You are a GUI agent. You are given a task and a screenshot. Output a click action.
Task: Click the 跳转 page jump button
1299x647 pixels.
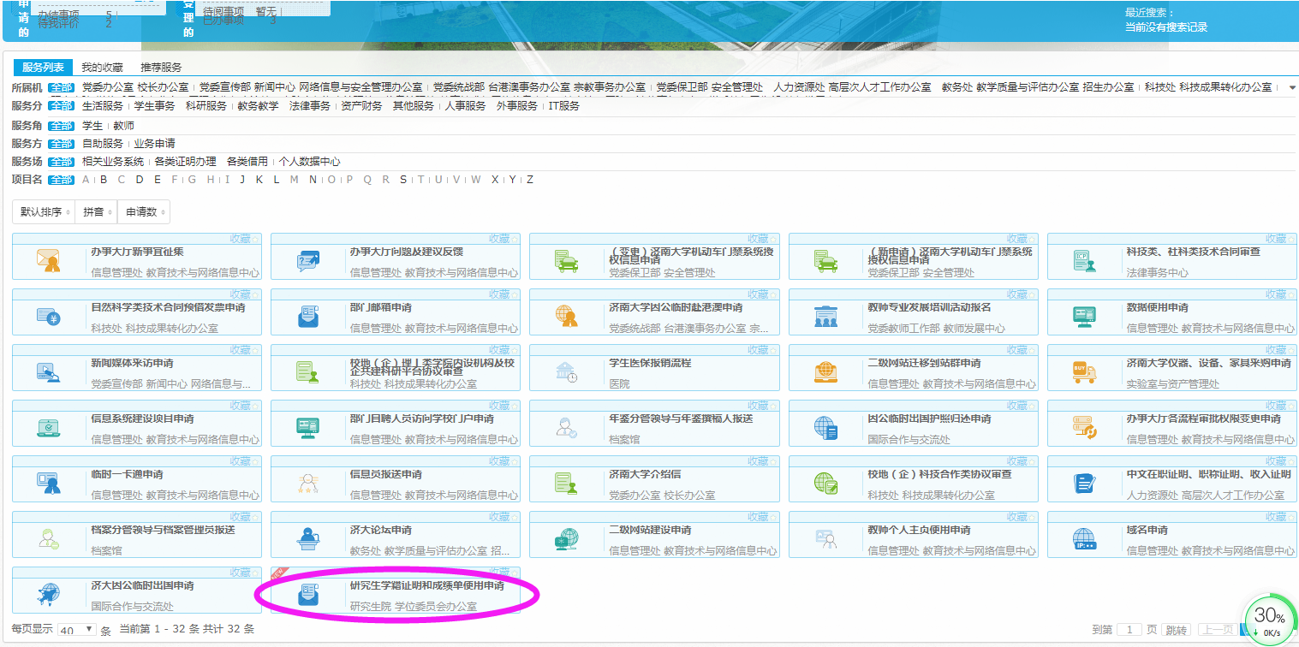point(1175,630)
